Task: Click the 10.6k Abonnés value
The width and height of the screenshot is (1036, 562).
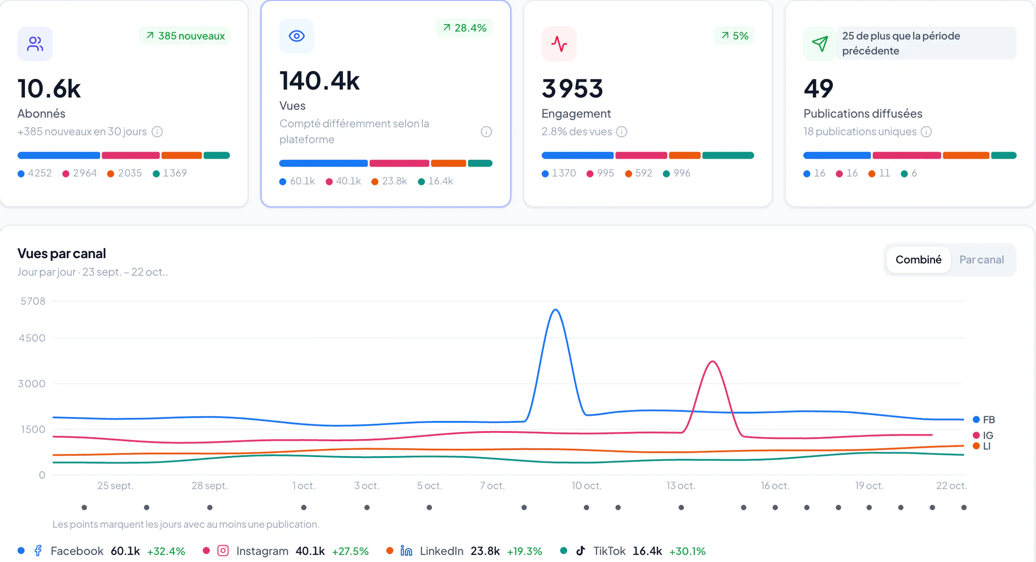Action: tap(49, 88)
